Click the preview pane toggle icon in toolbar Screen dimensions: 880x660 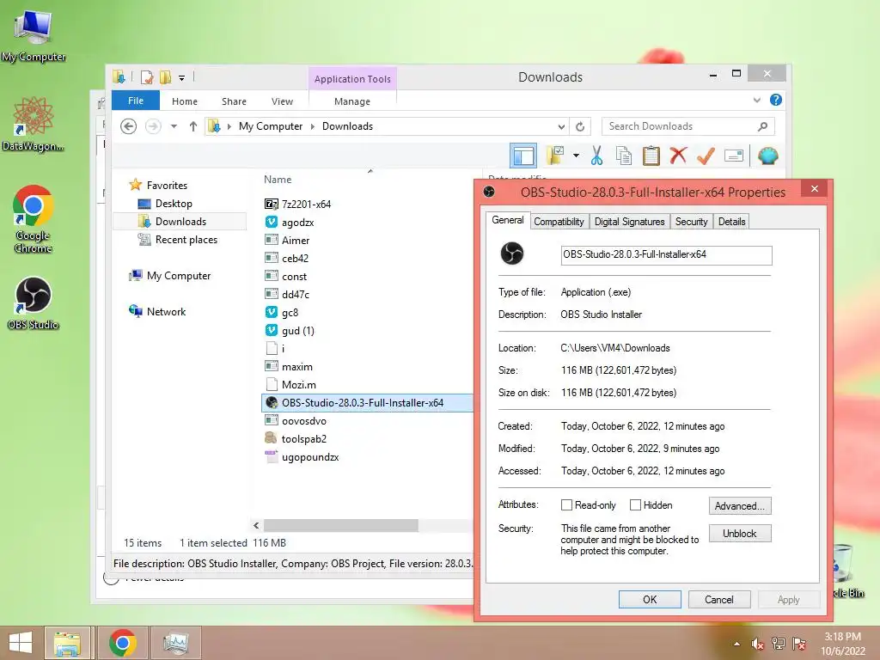pyautogui.click(x=523, y=156)
